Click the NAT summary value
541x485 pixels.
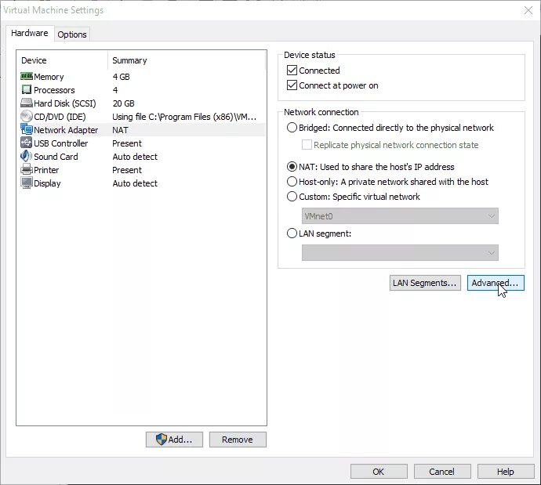120,130
